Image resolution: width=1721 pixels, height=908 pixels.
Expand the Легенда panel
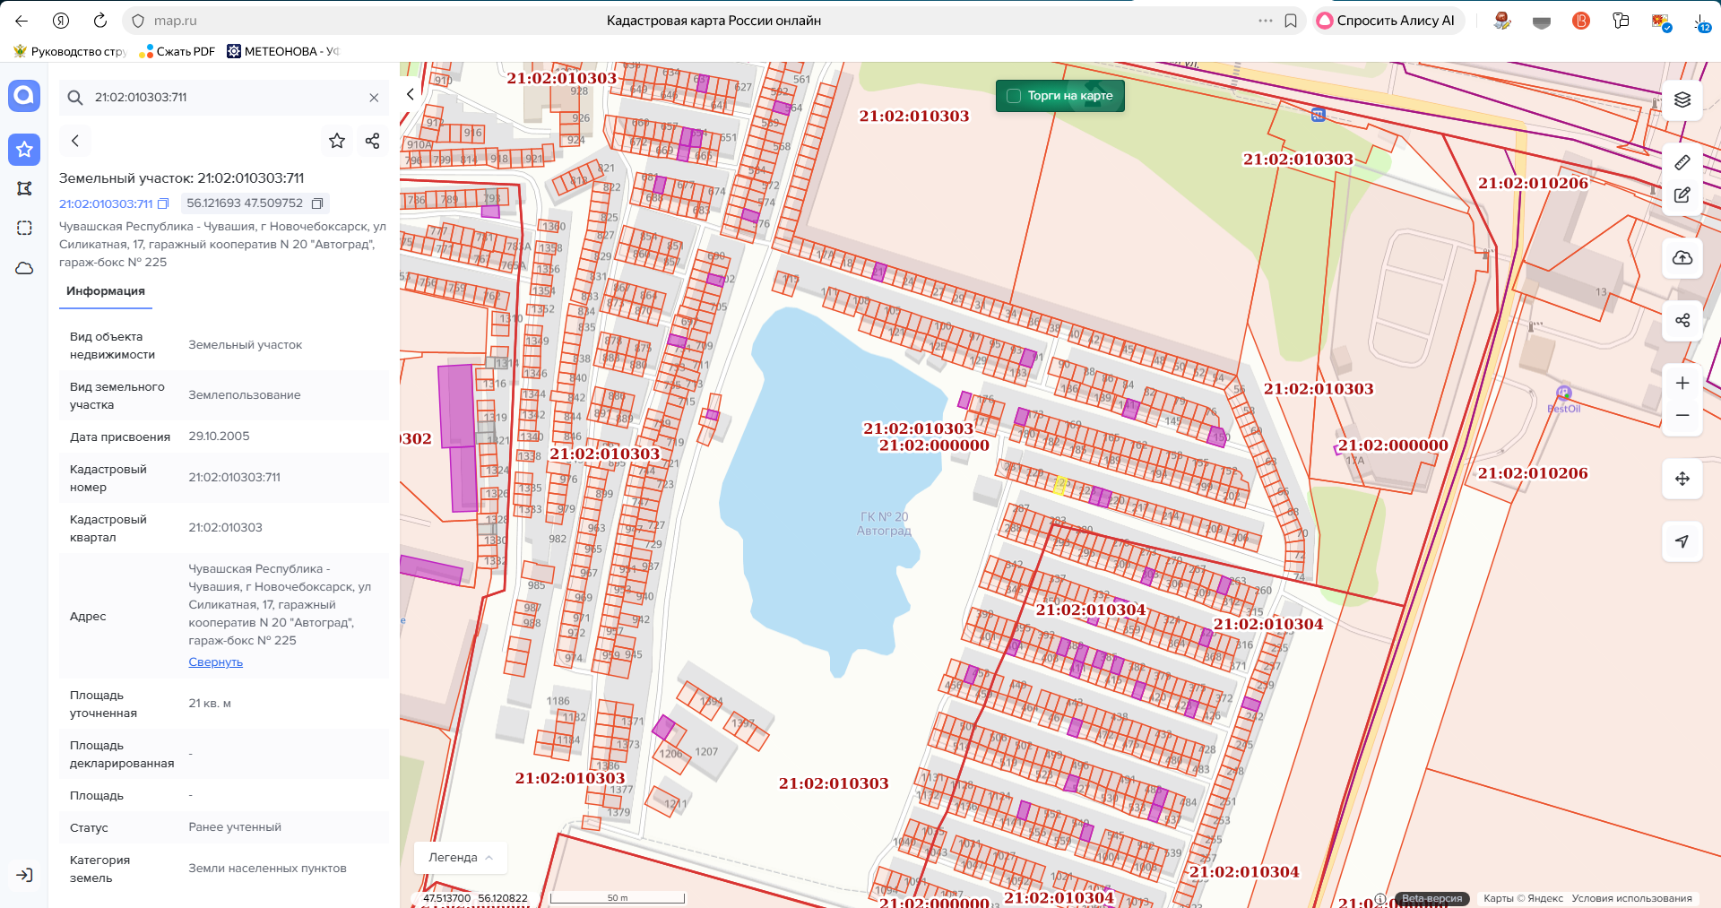click(x=461, y=858)
